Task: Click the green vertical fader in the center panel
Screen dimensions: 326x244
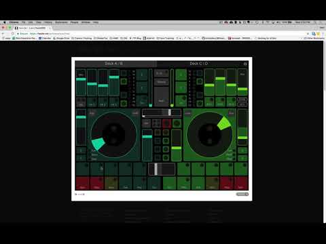Action: coord(177,145)
